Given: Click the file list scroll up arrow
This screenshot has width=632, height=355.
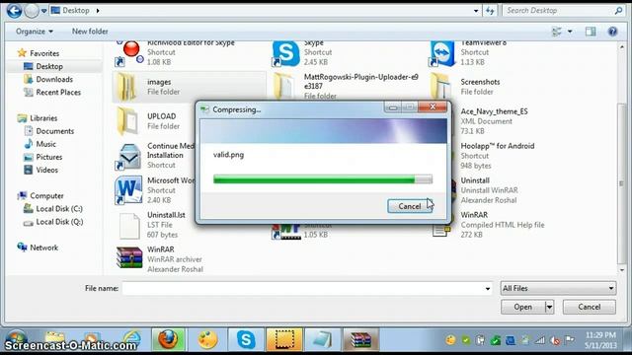Looking at the screenshot, I should pyautogui.click(x=622, y=46).
